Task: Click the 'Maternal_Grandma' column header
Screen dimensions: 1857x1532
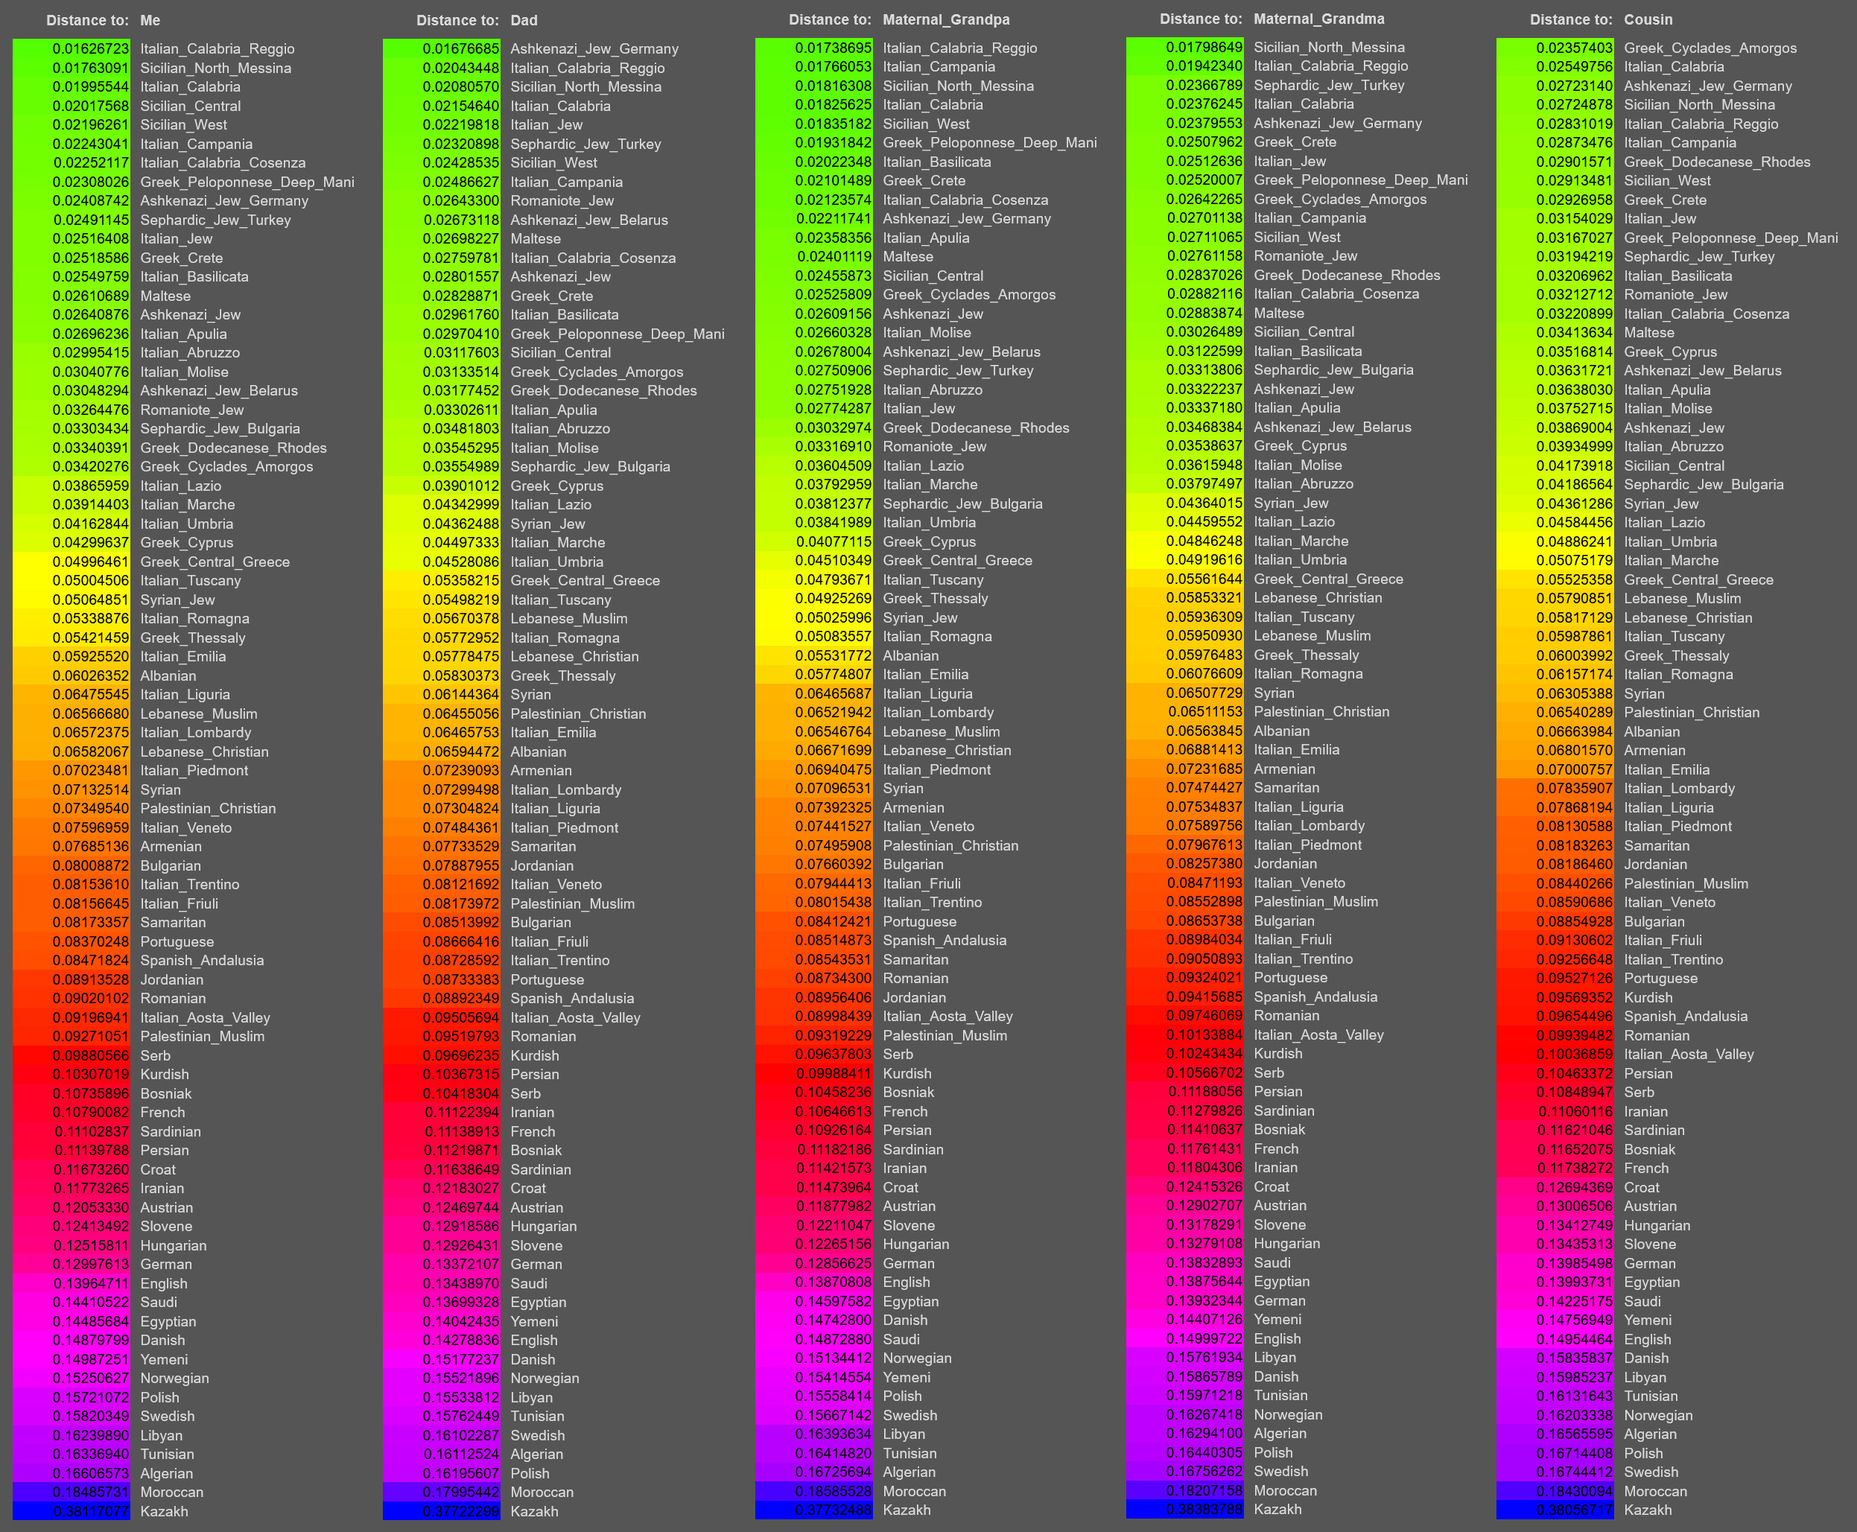Action: click(x=1318, y=19)
